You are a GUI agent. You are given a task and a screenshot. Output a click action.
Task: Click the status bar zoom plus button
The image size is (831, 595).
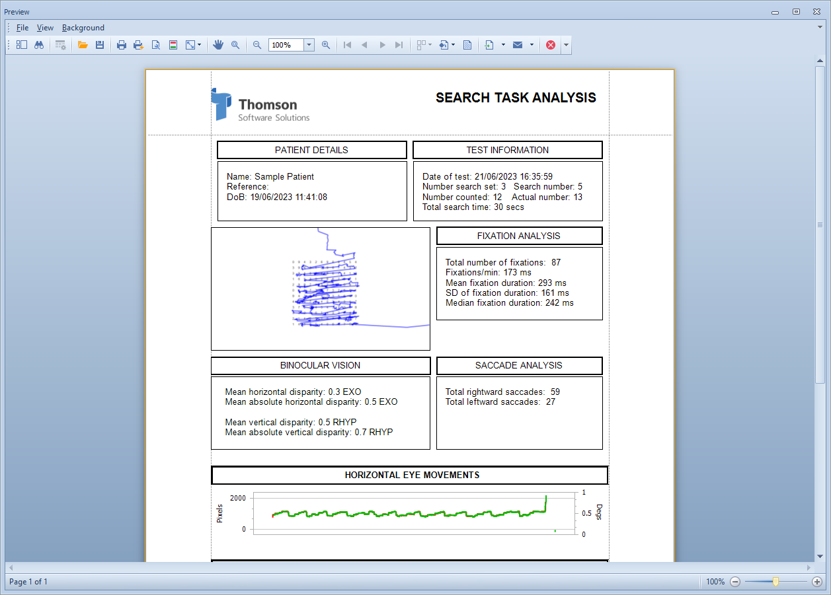(x=817, y=582)
